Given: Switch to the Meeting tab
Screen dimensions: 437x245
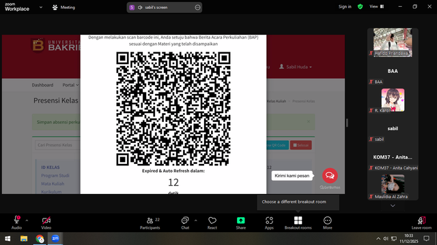Looking at the screenshot, I should [64, 7].
